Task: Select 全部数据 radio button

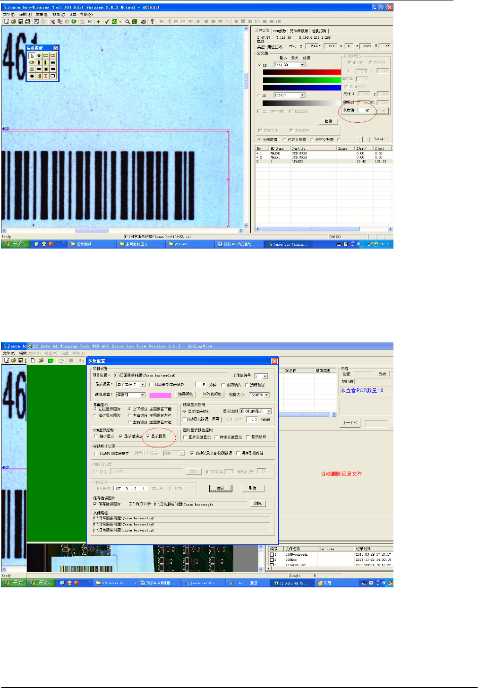Action: (259, 140)
